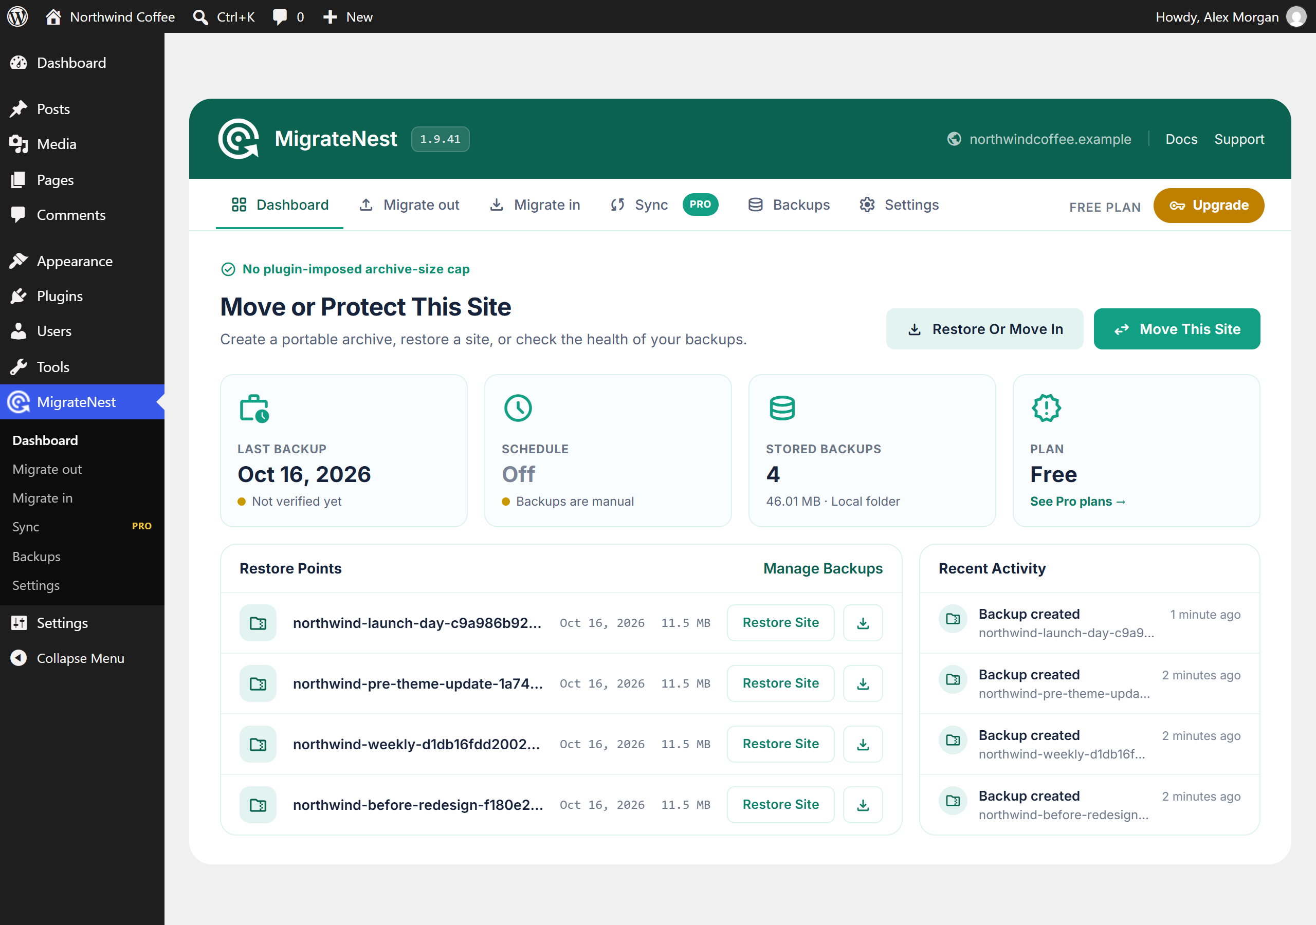Viewport: 1316px width, 925px height.
Task: Open the Support link
Action: click(x=1238, y=139)
